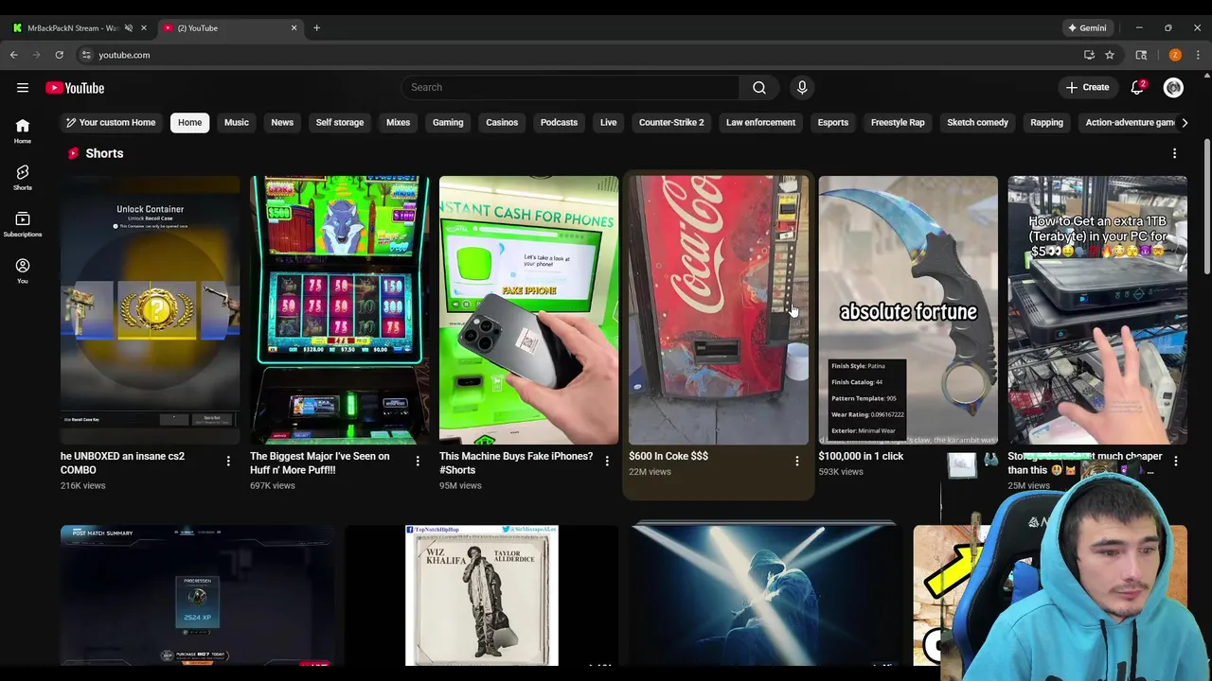
Task: Open Home in the left sidebar
Action: (x=23, y=131)
